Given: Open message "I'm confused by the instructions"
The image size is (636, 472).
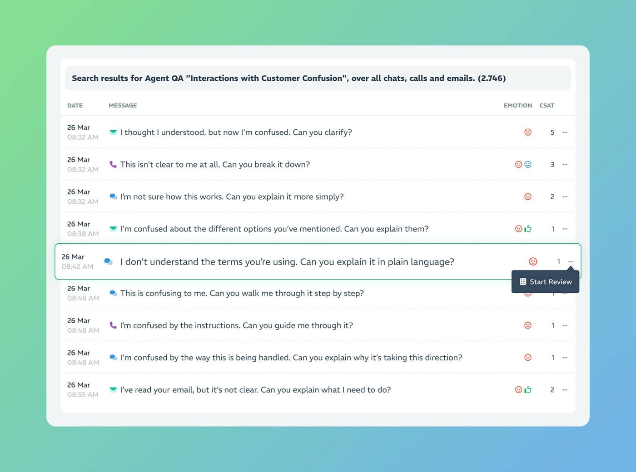Looking at the screenshot, I should click(x=236, y=325).
